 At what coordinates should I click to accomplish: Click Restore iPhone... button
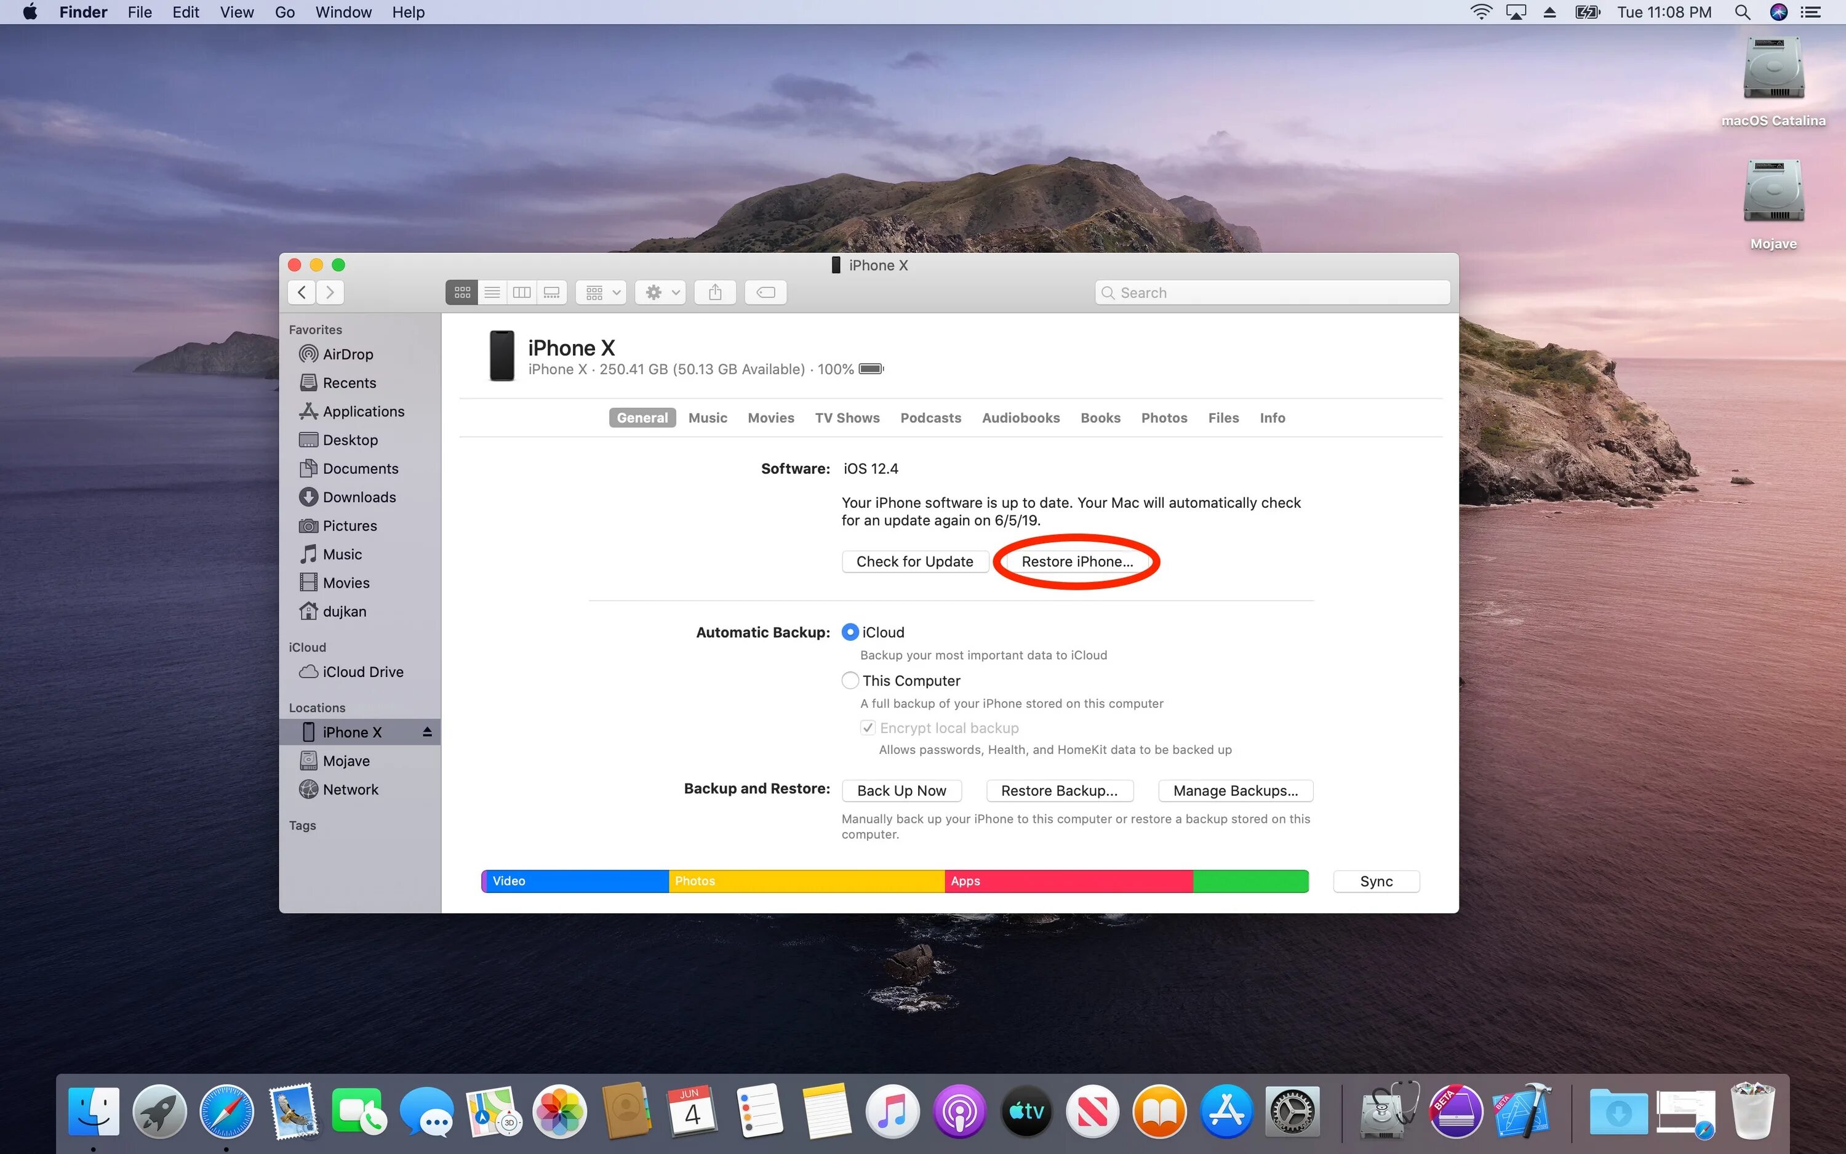click(1076, 562)
